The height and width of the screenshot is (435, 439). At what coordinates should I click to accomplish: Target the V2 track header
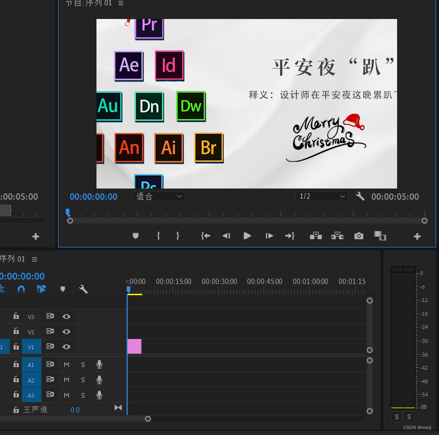pos(31,332)
